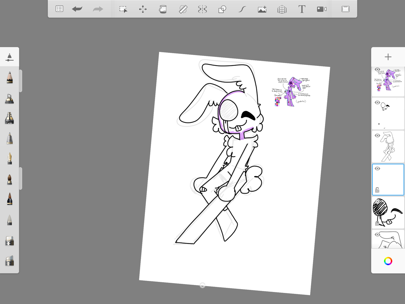Screen dimensions: 405x304
Task: Select the soft grey eraser tip
Action: click(9, 219)
